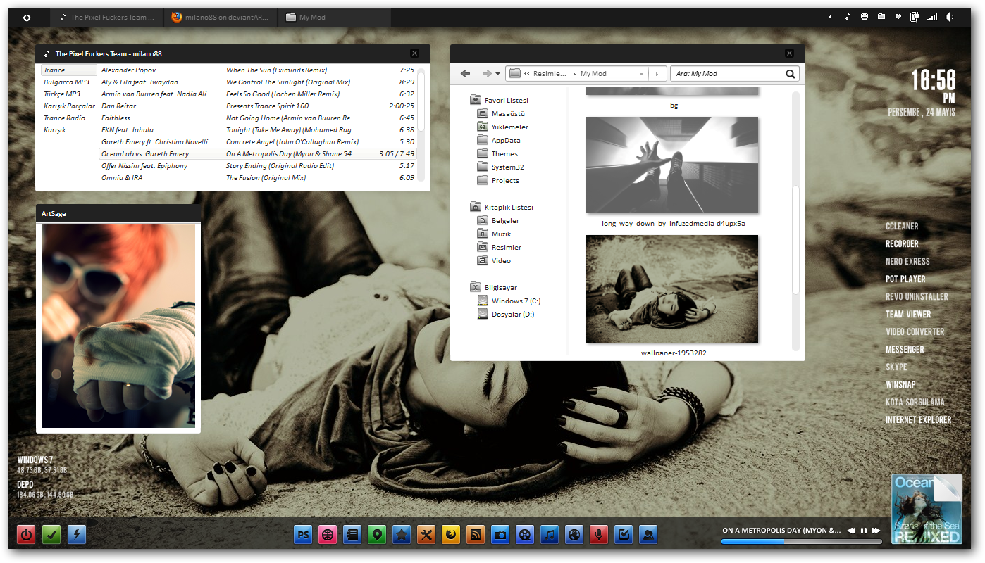Click the smiley face tray icon
Screen dimensions: 985x563
click(x=865, y=17)
